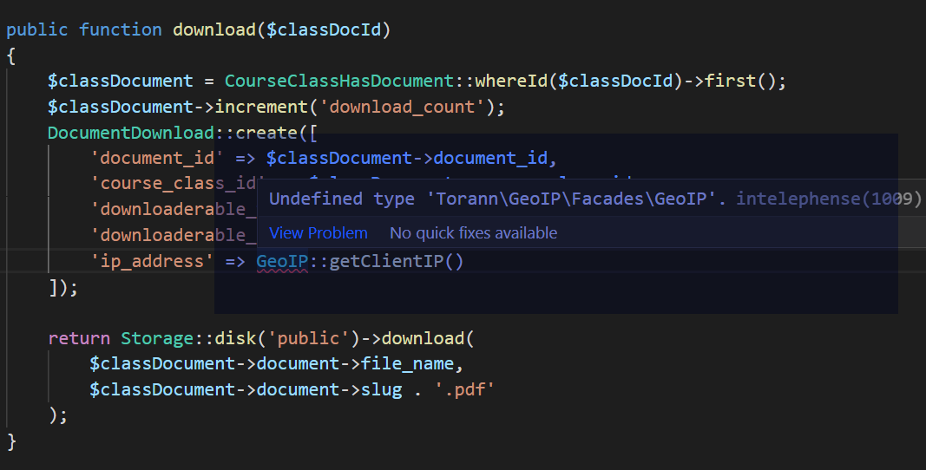926x470 pixels.
Task: Click the increment method call
Action: (x=261, y=107)
